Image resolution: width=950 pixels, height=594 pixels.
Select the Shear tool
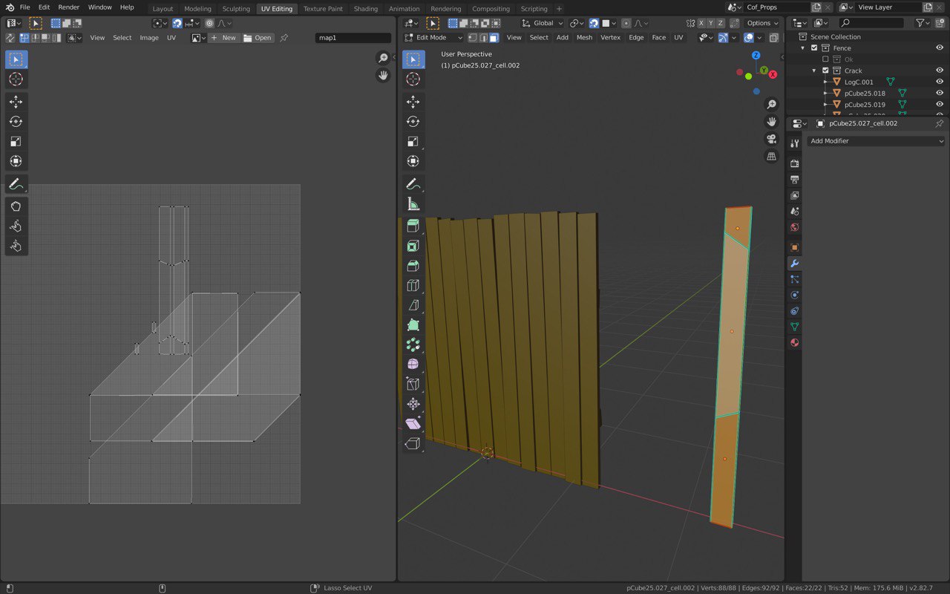click(x=413, y=424)
